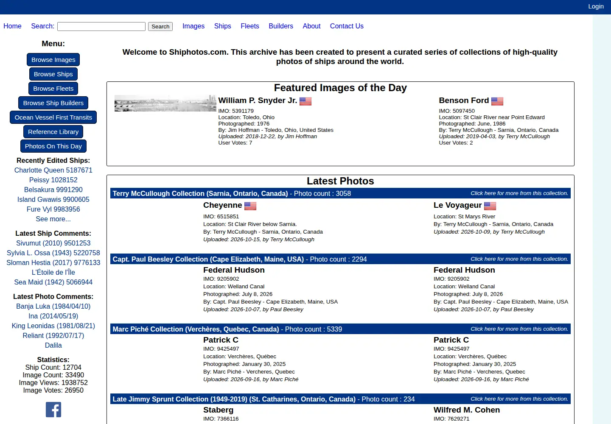This screenshot has height=424, width=611.
Task: Open Island Gwawis 9900605 link
Action: tap(53, 199)
